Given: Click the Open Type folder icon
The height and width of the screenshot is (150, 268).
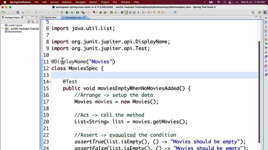Looking at the screenshot, I should [x=111, y=12].
